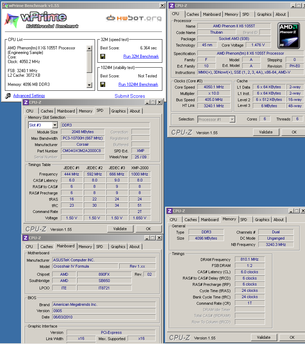Close the CPU-Z window showing Motherboard info
Screen dimensions: 305x344
159,238
